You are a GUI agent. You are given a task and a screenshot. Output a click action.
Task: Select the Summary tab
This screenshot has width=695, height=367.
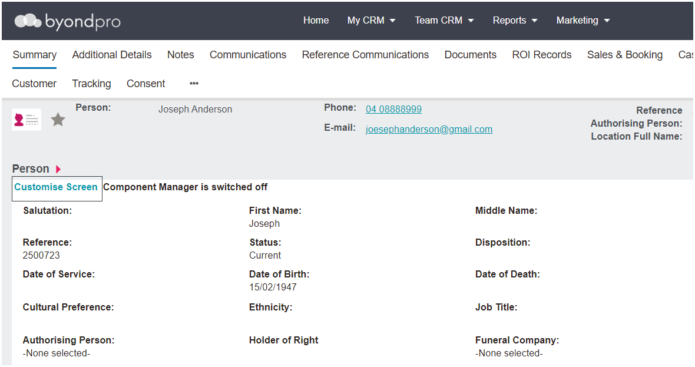tap(35, 55)
